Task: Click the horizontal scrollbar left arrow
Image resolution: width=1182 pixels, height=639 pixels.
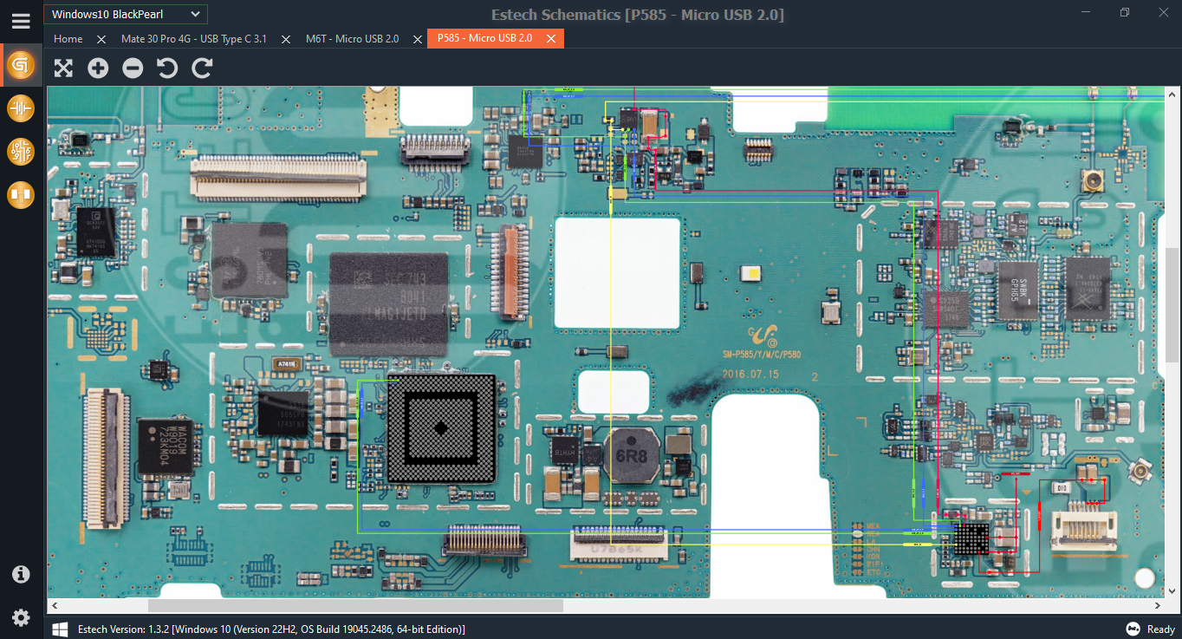Action: [x=54, y=606]
